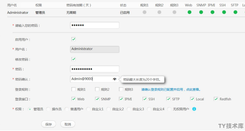Image resolution: width=245 pixels, height=131 pixels.
Task: Click the green SNMP status dot
Action: pos(201,12)
